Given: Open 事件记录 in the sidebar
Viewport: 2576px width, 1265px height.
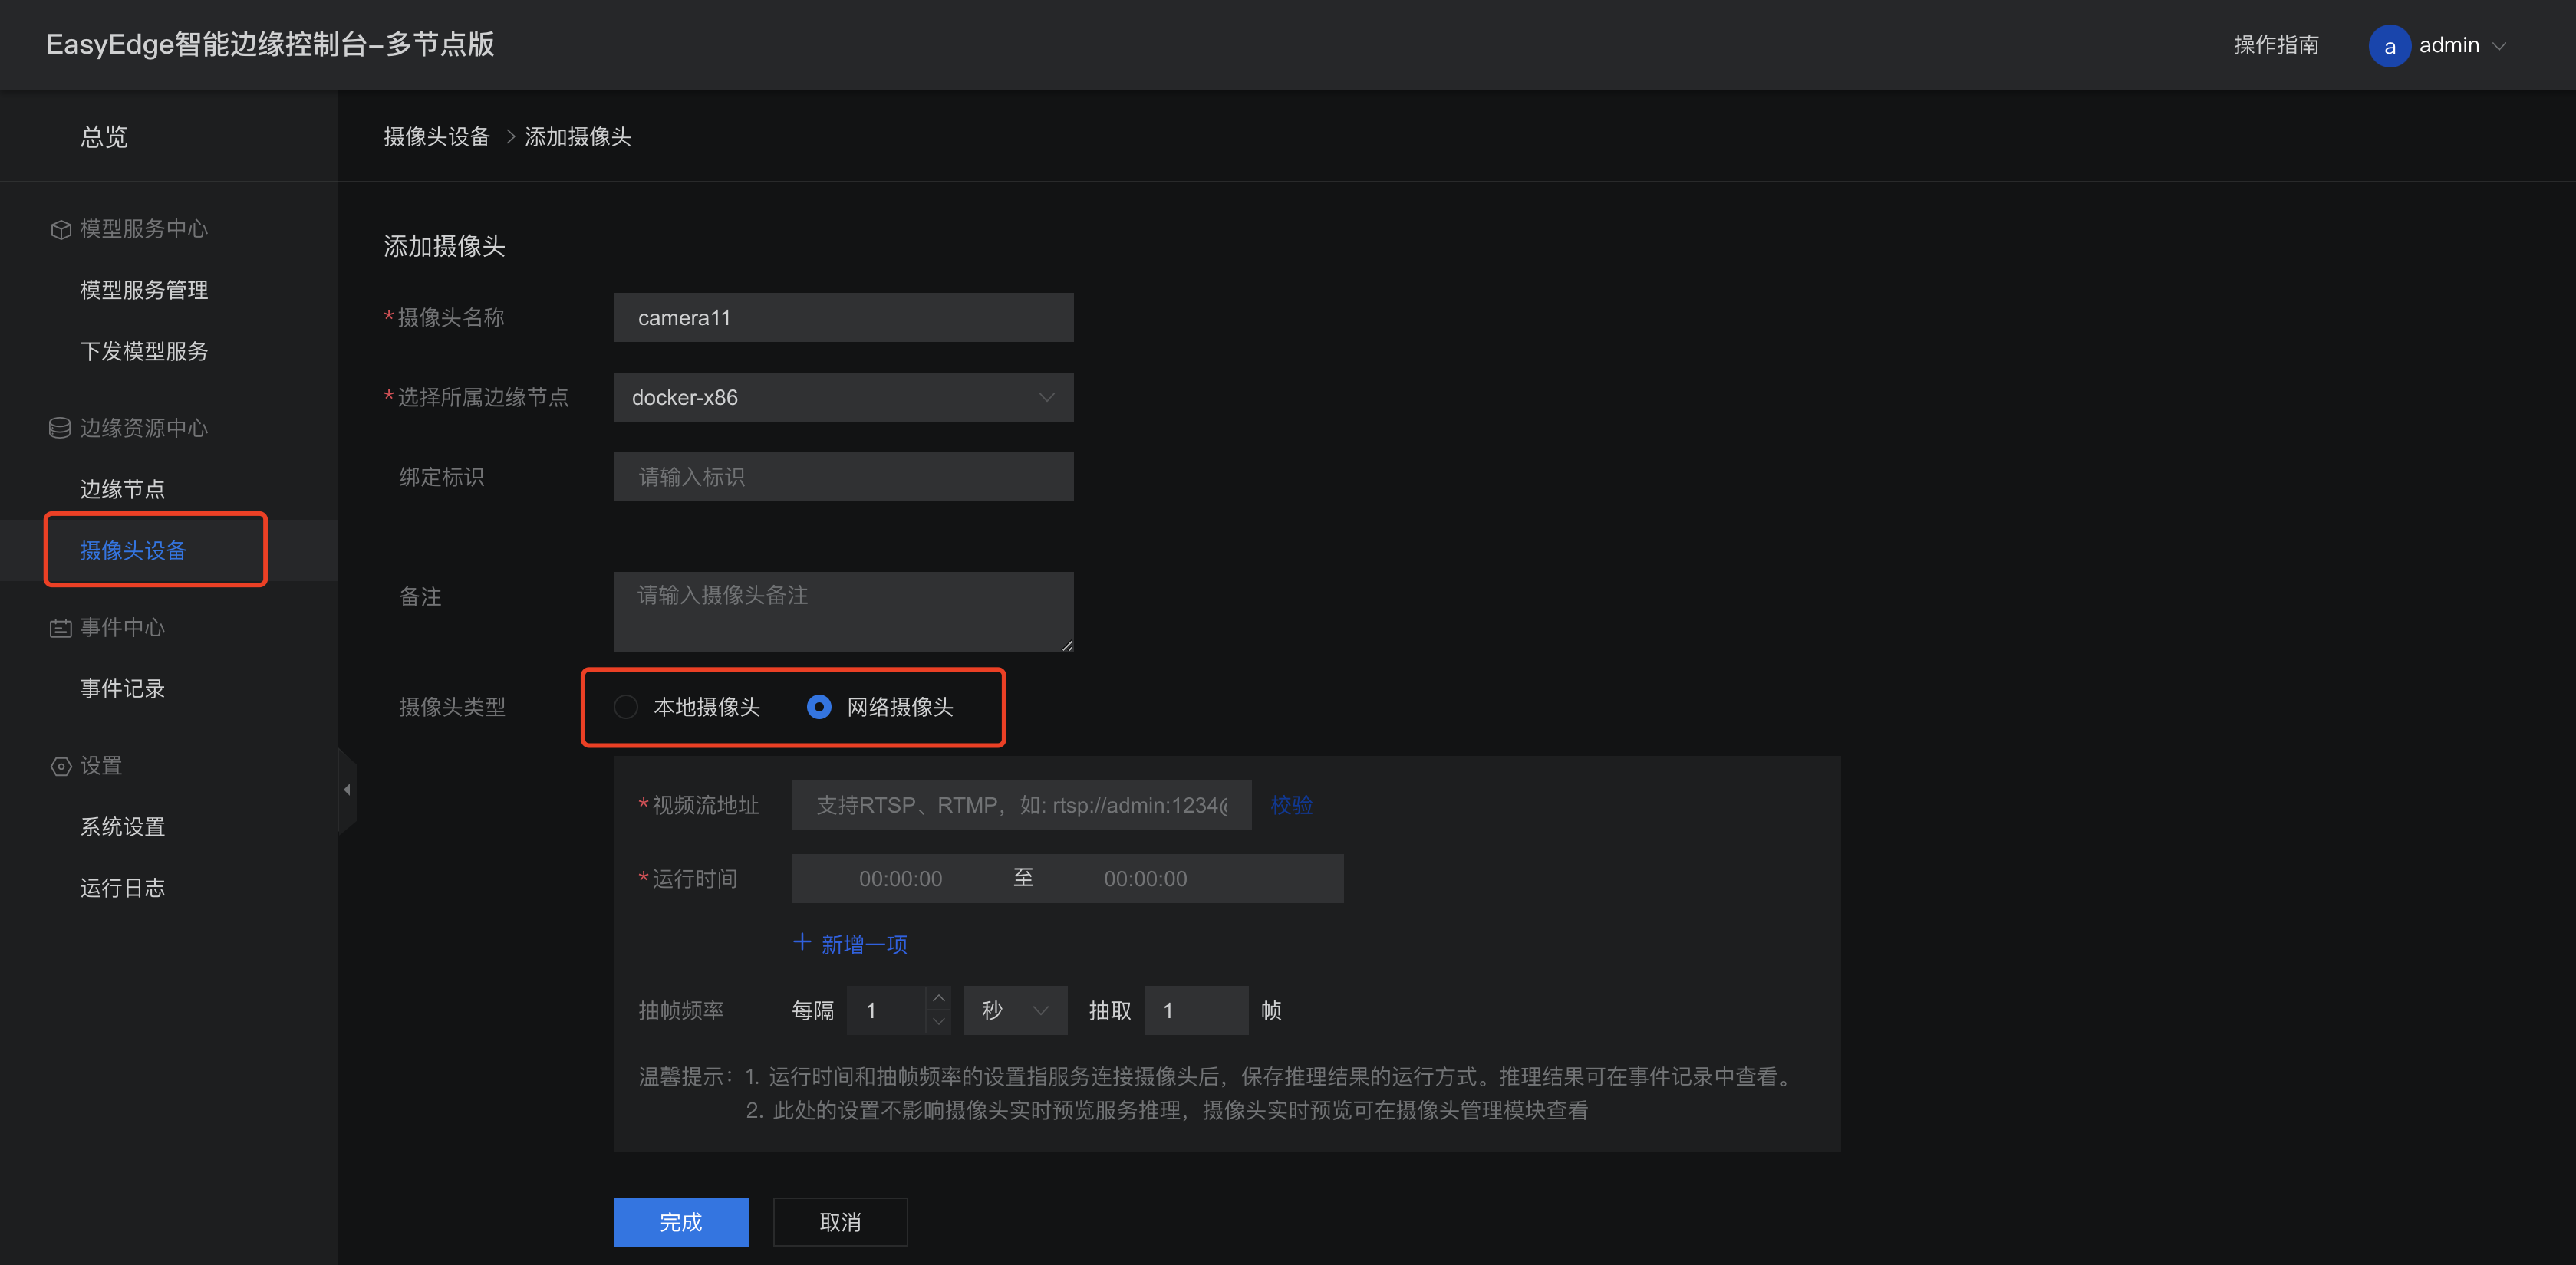Looking at the screenshot, I should coord(122,689).
